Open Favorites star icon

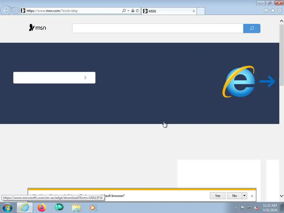[x=273, y=11]
